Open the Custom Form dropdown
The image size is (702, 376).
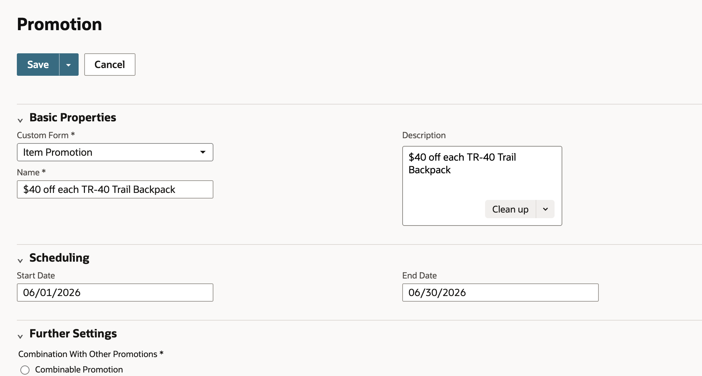[115, 152]
